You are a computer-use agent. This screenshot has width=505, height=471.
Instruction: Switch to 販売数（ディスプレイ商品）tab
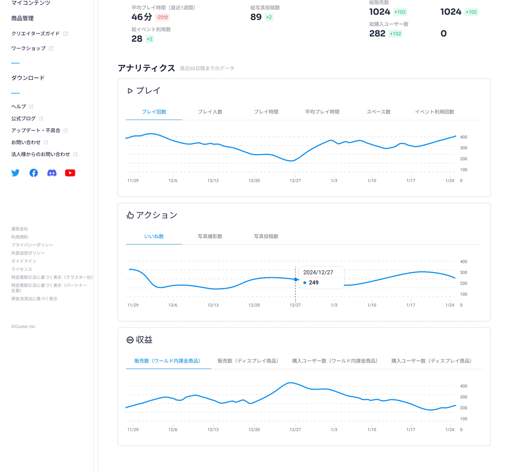coord(249,361)
